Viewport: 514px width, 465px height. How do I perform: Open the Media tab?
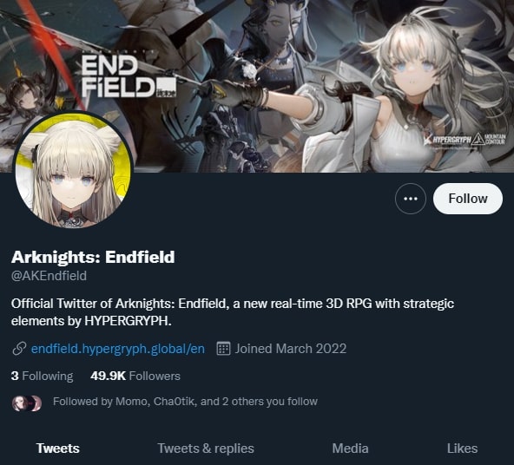[350, 449]
